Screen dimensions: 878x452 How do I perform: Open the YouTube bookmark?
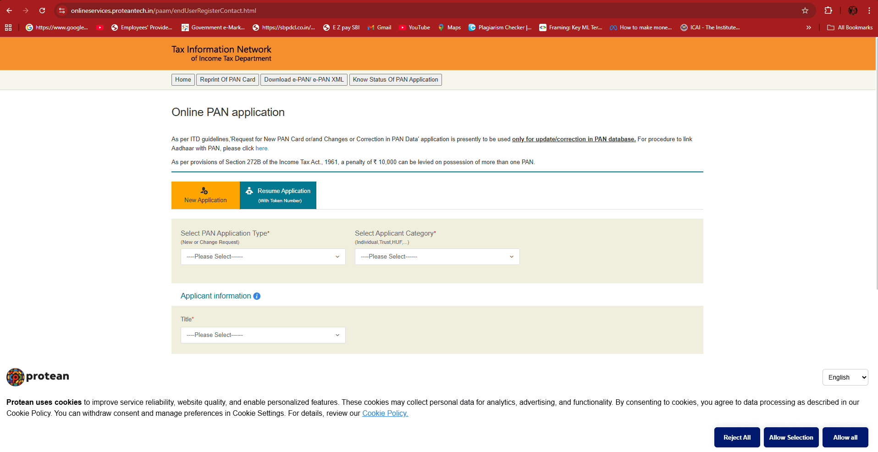[x=414, y=27]
